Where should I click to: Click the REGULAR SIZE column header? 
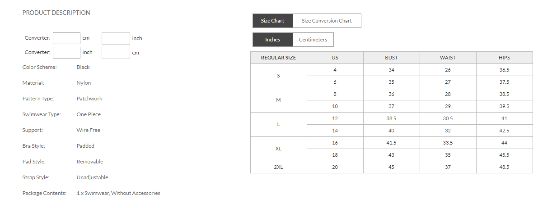coord(279,58)
